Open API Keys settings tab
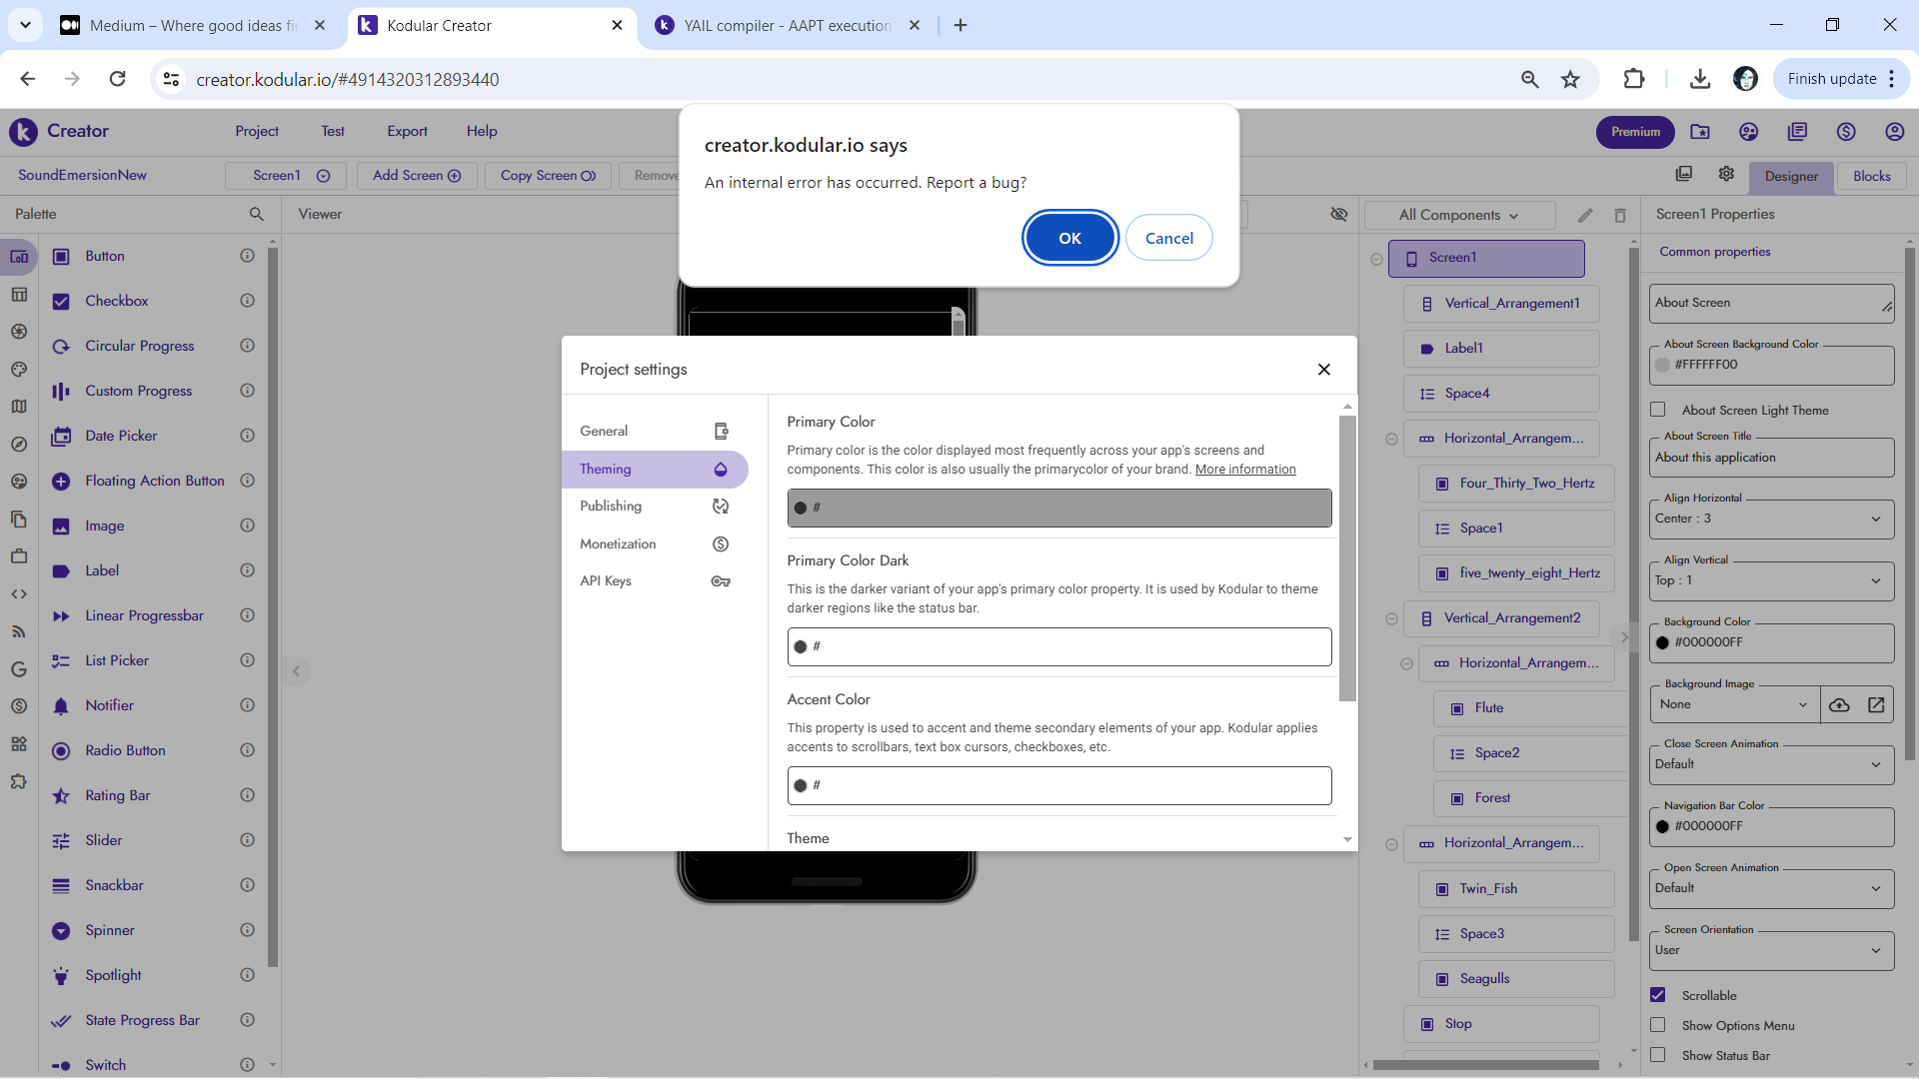The image size is (1919, 1079). pos(655,581)
